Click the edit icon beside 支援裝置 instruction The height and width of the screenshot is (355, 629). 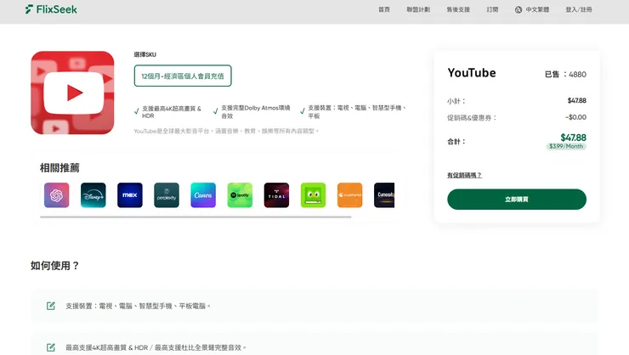pos(50,306)
